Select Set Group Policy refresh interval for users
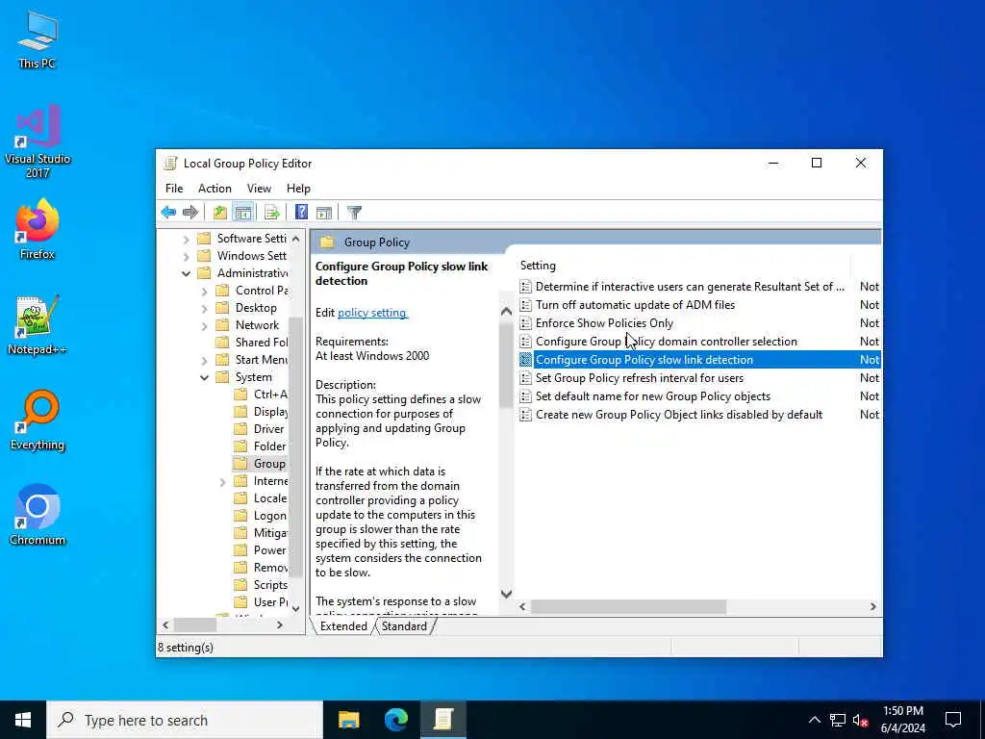Viewport: 985px width, 739px height. pos(699,378)
